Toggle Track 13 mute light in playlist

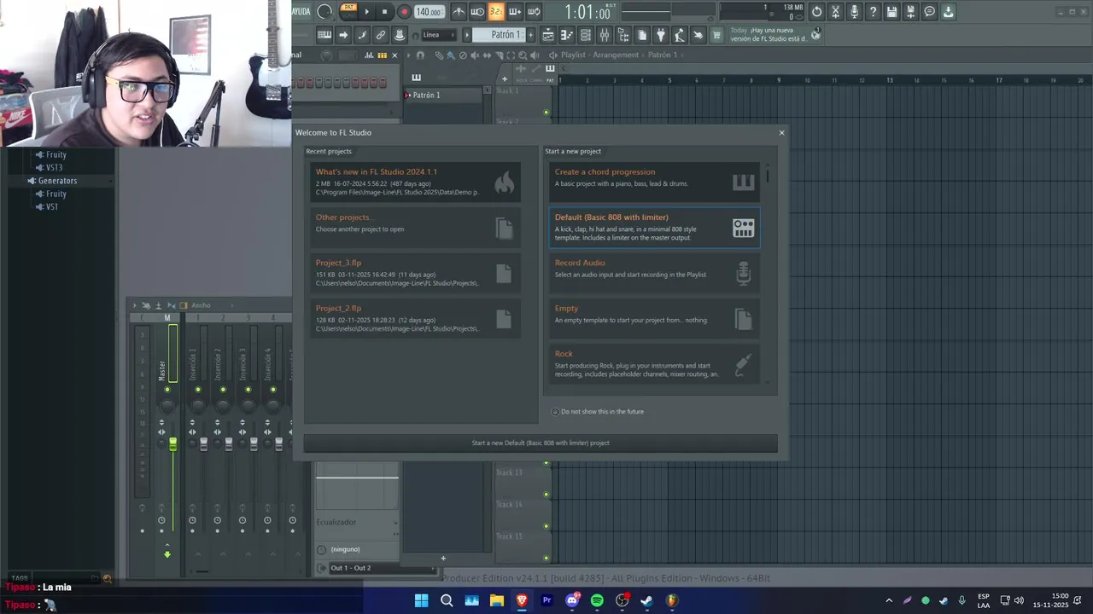[x=546, y=494]
